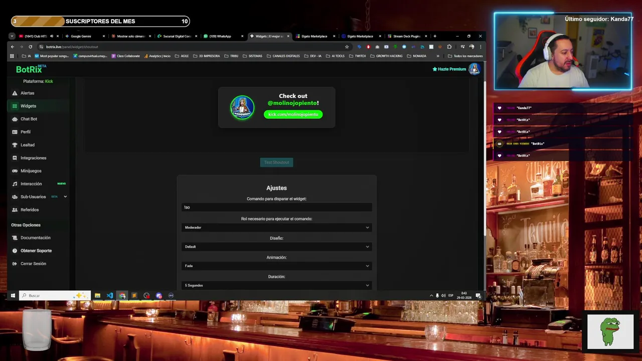Image resolution: width=642 pixels, height=361 pixels.
Task: Close the Elgato Marketplace first tab
Action: click(x=334, y=36)
